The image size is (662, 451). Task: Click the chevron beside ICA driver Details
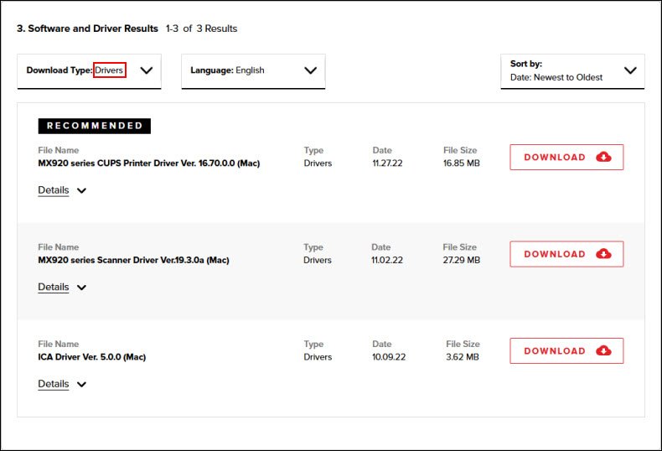(82, 384)
